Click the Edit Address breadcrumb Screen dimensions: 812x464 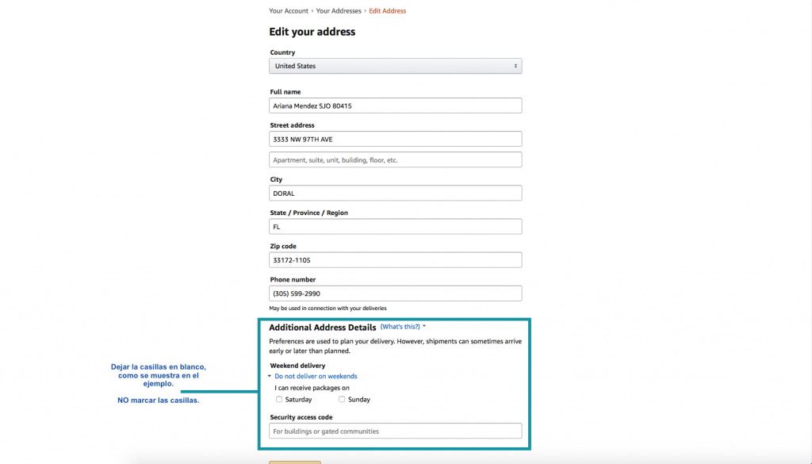[387, 11]
